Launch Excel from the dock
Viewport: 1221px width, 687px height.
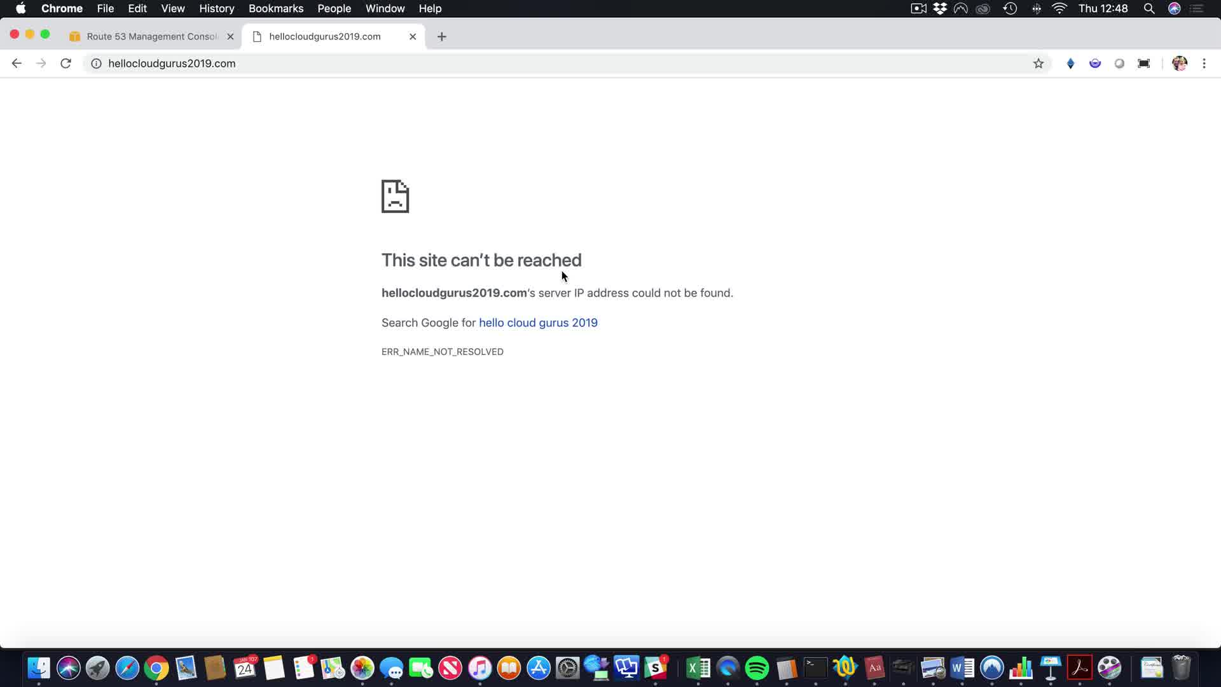[698, 668]
